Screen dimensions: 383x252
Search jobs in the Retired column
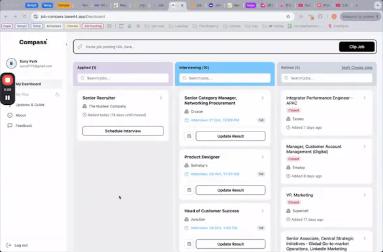pyautogui.click(x=327, y=78)
